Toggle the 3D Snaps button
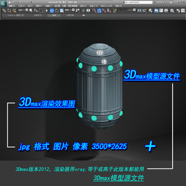This screenshot has height=186, width=186. 95,10
